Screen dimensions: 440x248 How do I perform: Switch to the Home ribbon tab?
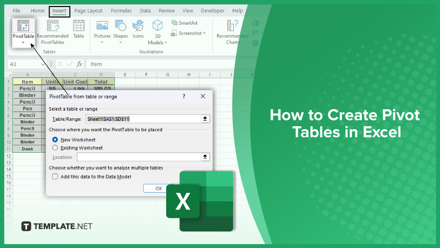[38, 11]
